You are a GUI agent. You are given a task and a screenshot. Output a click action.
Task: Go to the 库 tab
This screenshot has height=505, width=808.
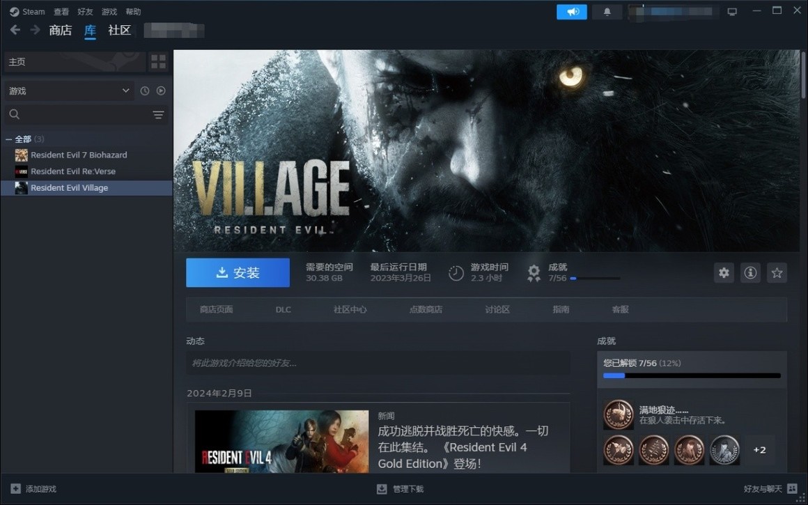(x=90, y=31)
